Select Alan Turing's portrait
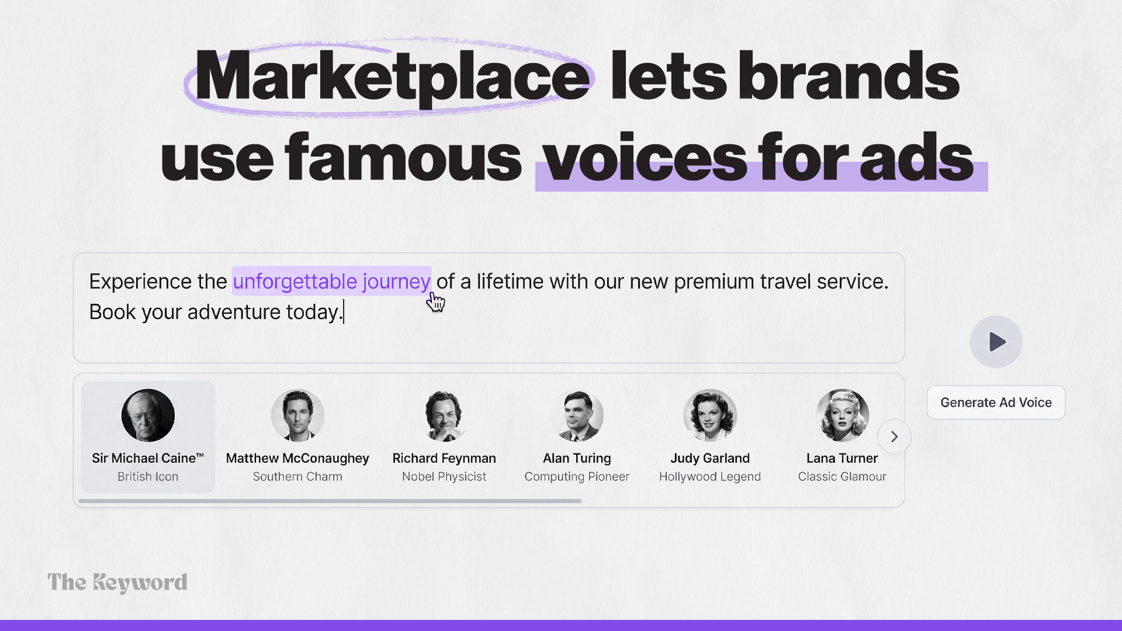The image size is (1122, 631). pyautogui.click(x=577, y=415)
